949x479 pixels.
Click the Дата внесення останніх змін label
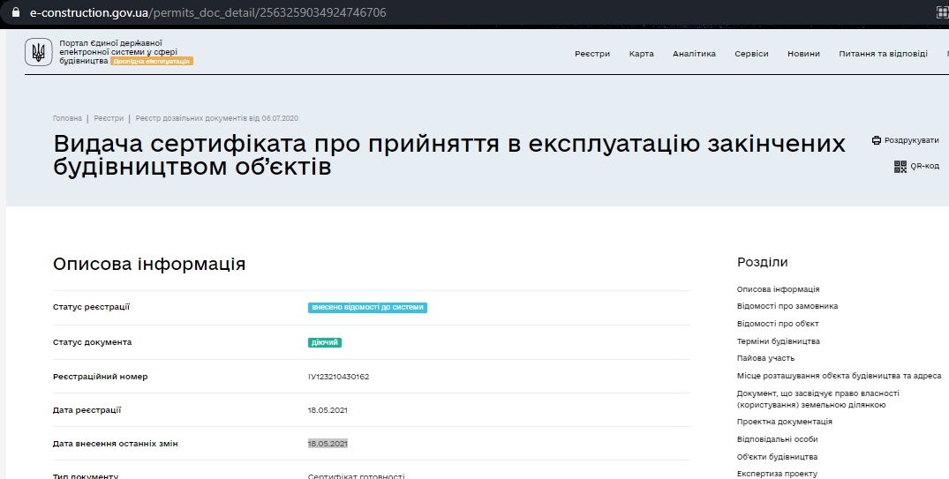click(115, 444)
